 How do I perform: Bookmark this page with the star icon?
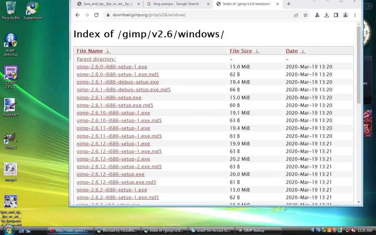[x=305, y=15]
